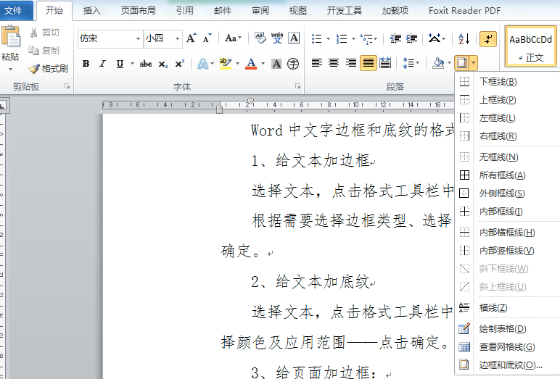Expand bullet list dropdown arrow

point(328,38)
